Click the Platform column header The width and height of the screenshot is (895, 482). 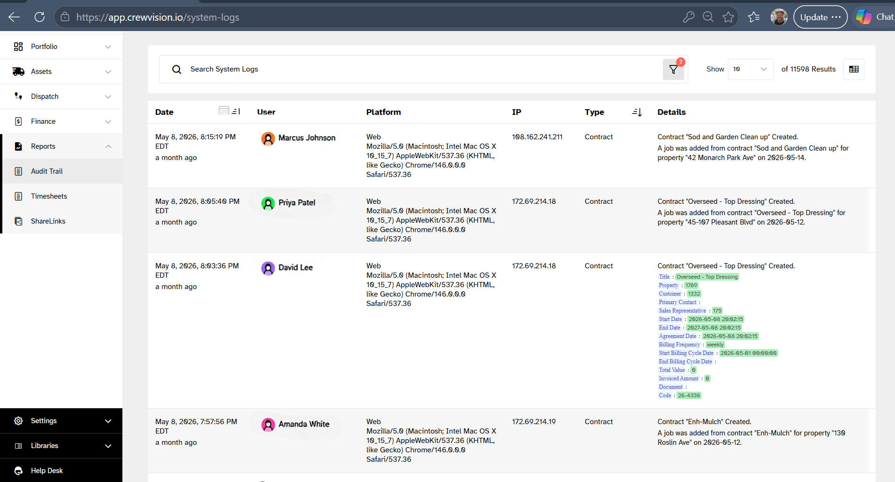click(x=384, y=112)
